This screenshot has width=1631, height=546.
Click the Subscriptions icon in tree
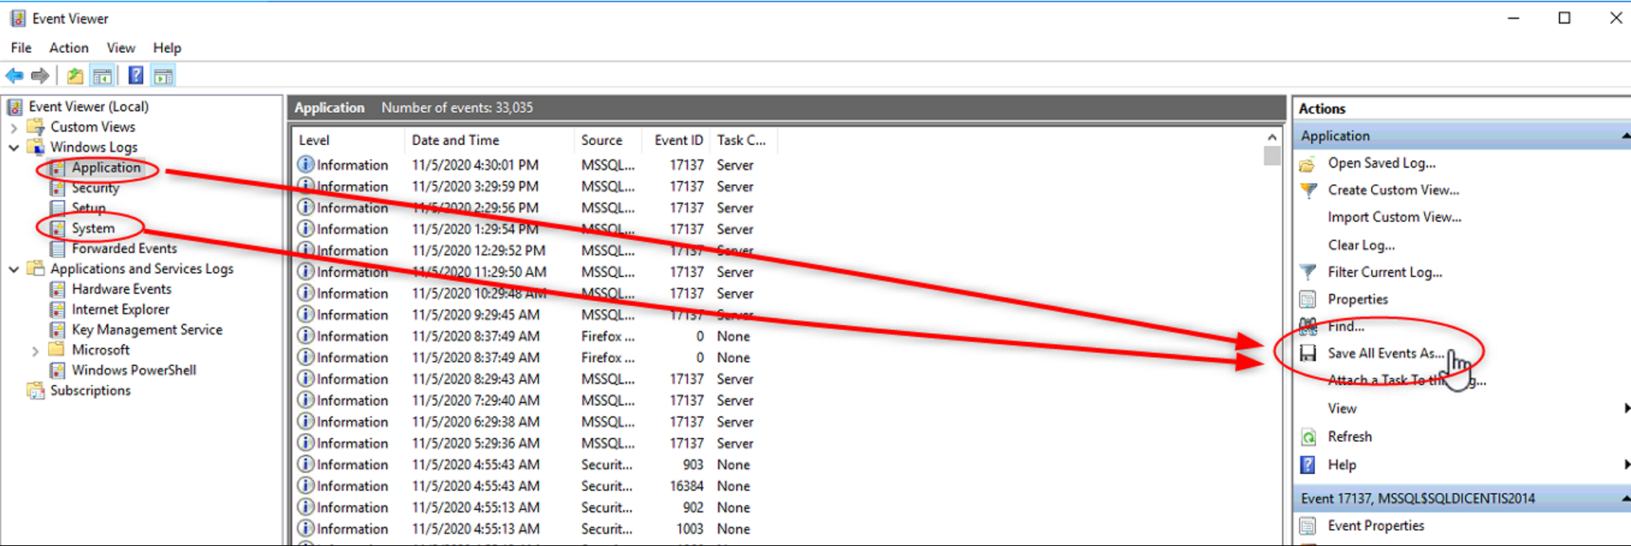coord(35,391)
